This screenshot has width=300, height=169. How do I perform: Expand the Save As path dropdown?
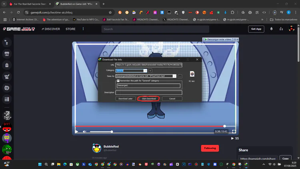[x=174, y=76]
